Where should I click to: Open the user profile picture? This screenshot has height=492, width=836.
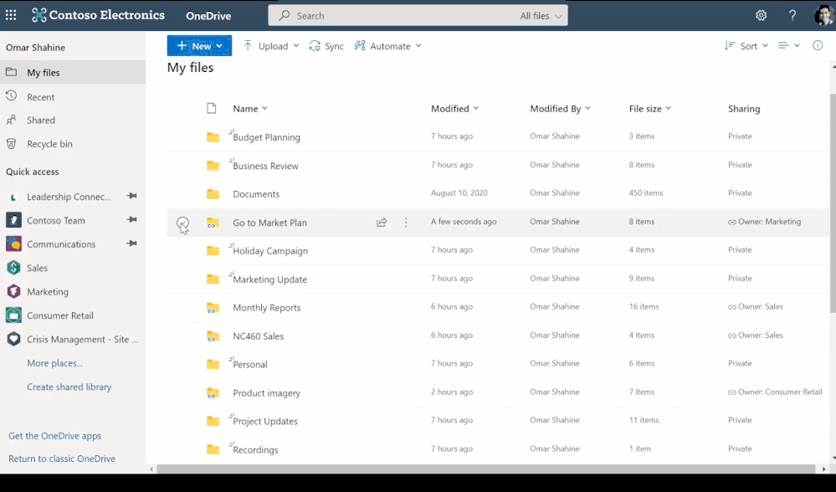(824, 15)
